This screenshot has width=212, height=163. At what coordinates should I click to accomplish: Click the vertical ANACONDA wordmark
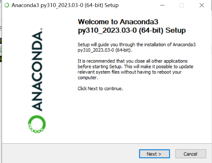37,71
